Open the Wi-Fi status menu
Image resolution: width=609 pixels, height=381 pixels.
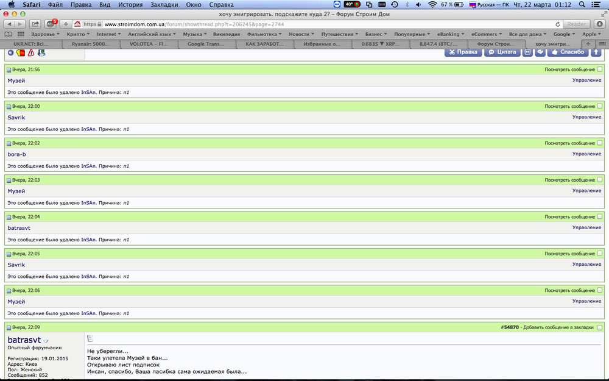click(432, 5)
